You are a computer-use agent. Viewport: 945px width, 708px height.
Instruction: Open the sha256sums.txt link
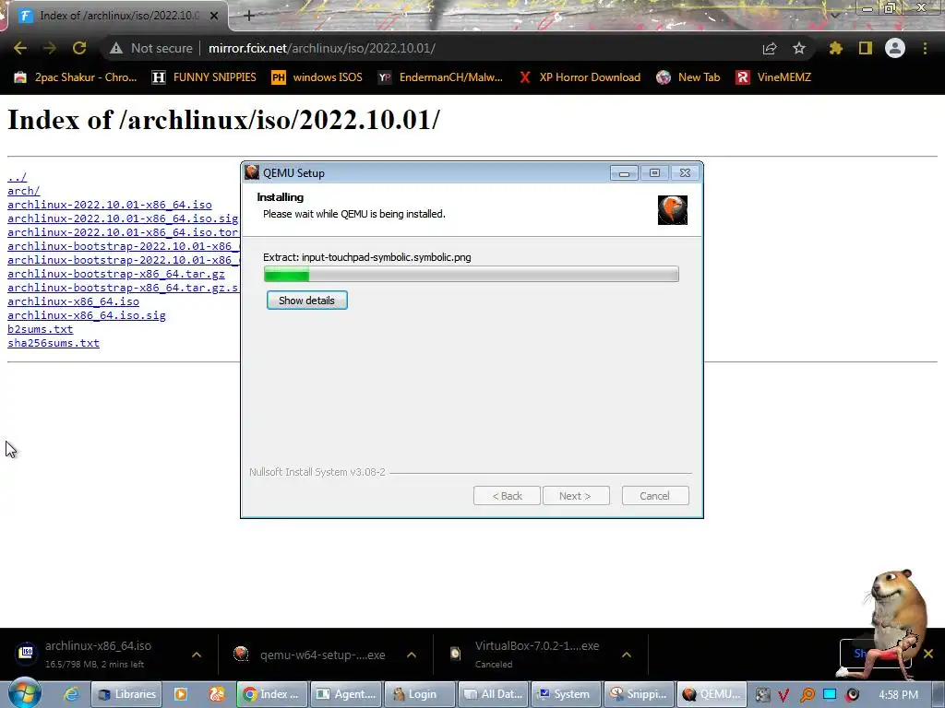pos(53,343)
